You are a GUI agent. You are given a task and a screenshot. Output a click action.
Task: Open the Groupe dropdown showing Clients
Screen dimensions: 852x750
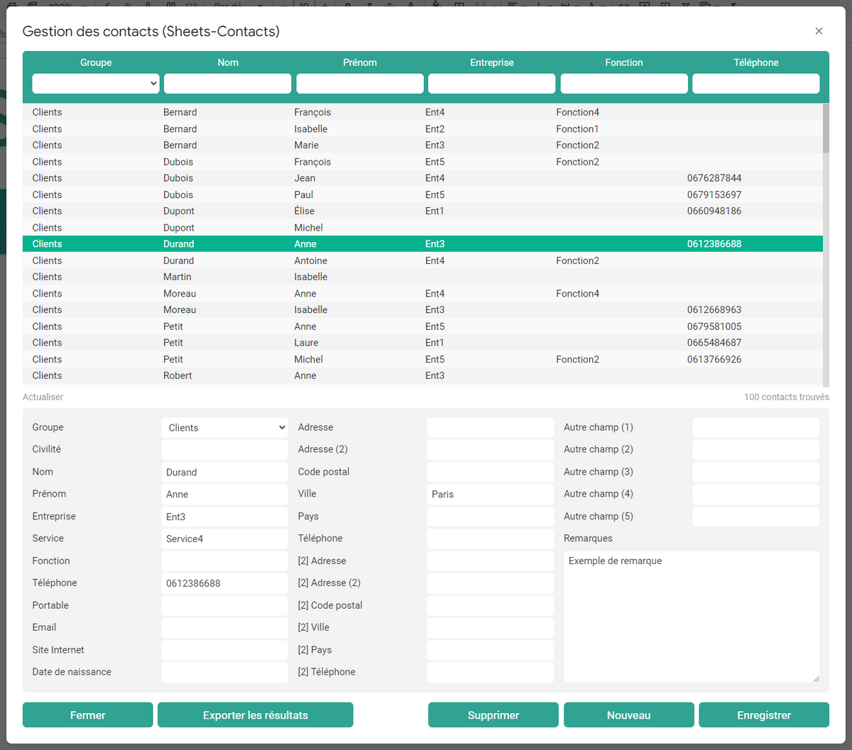[x=225, y=428]
